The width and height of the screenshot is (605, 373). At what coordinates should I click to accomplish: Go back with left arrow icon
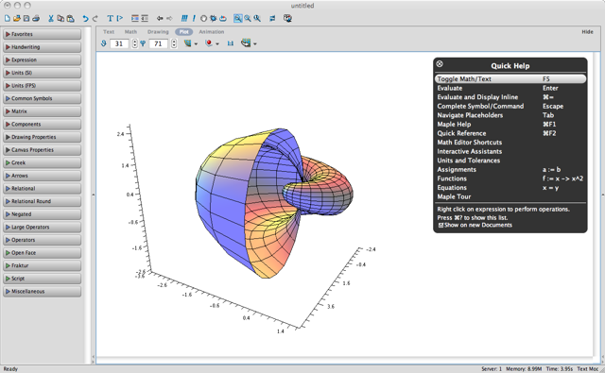click(x=160, y=18)
